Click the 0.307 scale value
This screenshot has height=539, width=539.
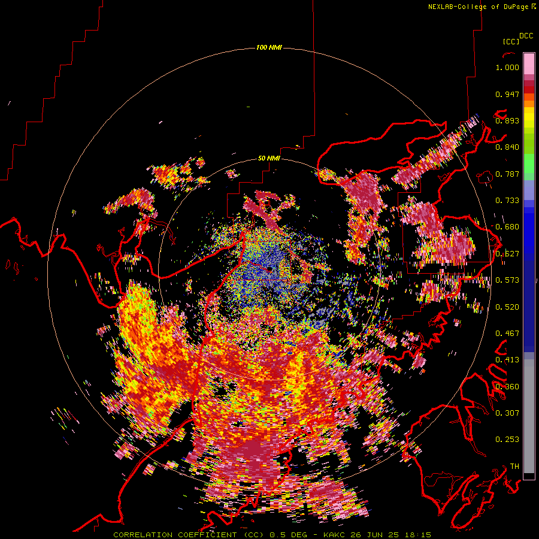(x=507, y=413)
